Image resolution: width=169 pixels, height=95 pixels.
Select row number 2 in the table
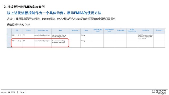[9, 44]
